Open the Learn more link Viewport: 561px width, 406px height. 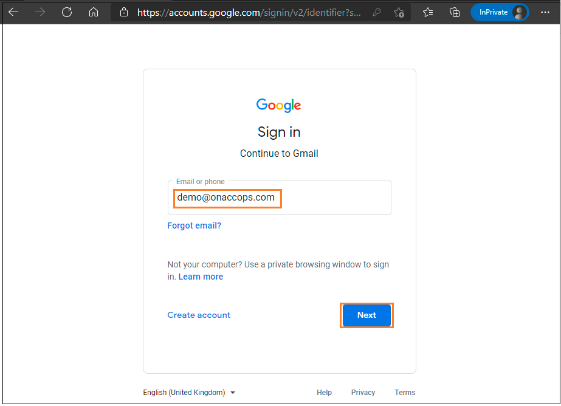(x=201, y=277)
